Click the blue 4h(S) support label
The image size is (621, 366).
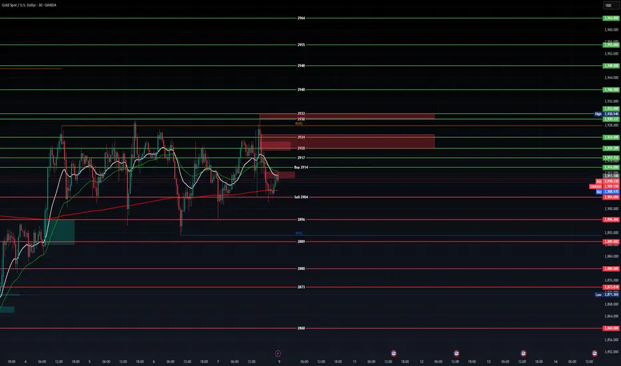coord(299,233)
